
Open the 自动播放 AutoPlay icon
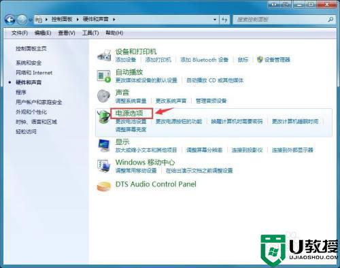[104, 76]
